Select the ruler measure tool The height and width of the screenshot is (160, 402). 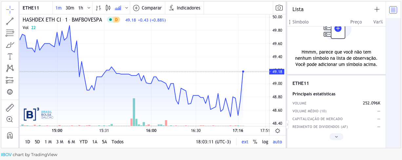(10, 107)
